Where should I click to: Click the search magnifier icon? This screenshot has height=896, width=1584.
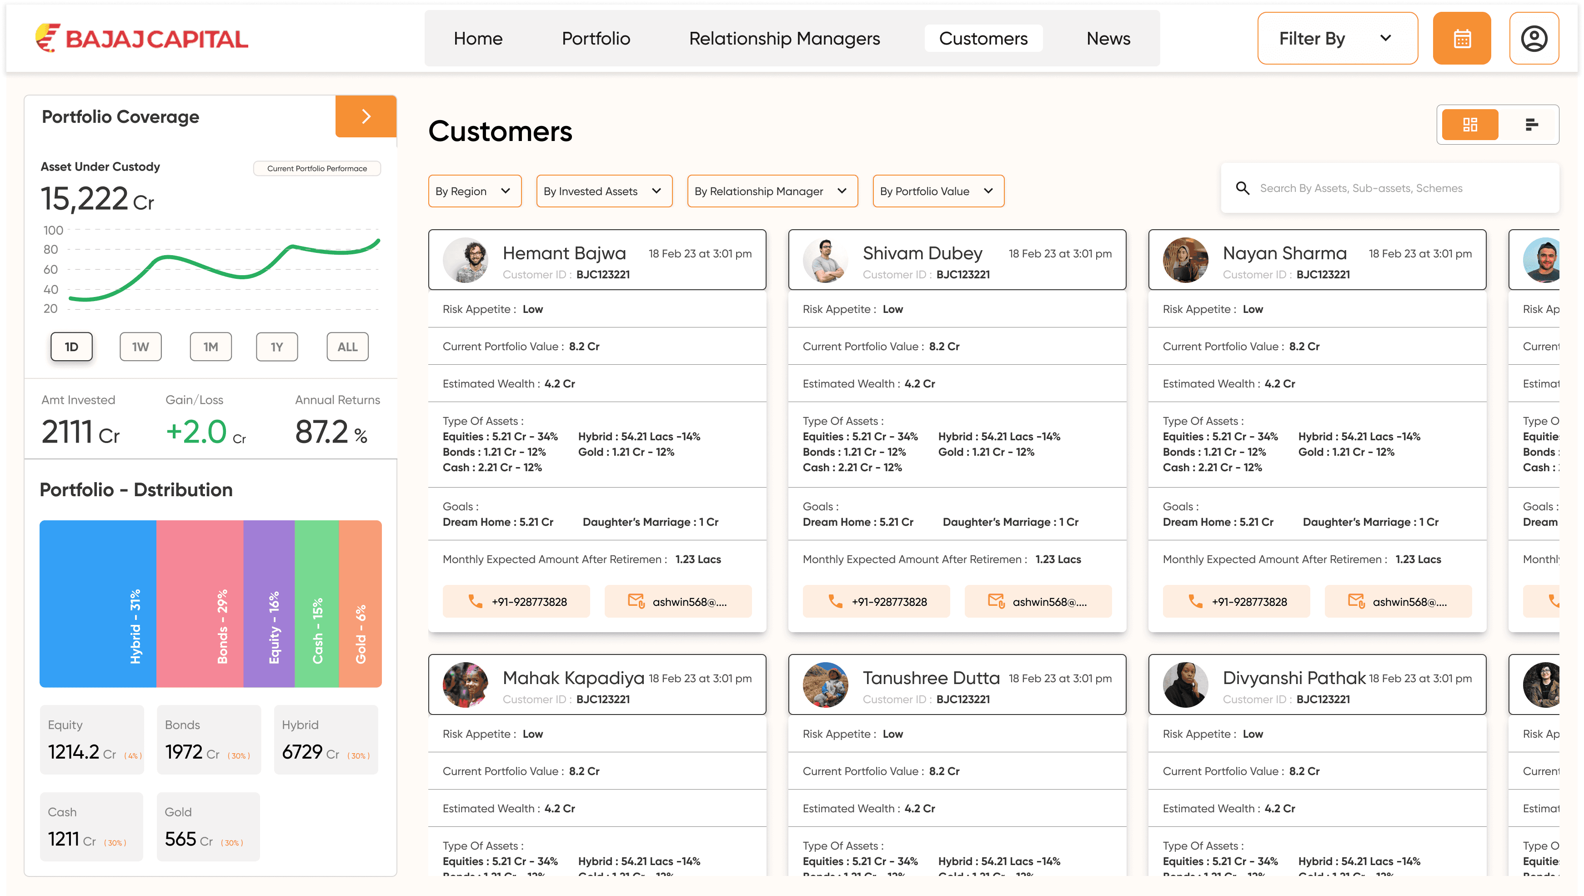pos(1242,188)
